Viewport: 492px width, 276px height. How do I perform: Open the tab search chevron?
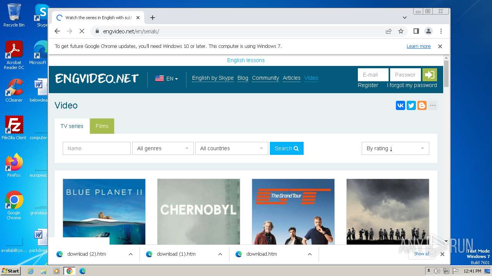[x=405, y=18]
